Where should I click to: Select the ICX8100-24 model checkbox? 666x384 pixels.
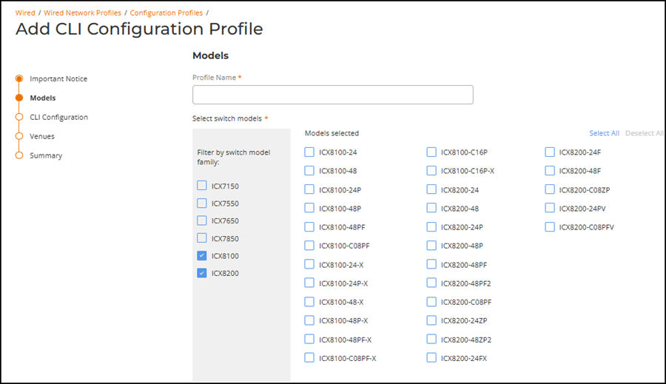click(x=309, y=152)
